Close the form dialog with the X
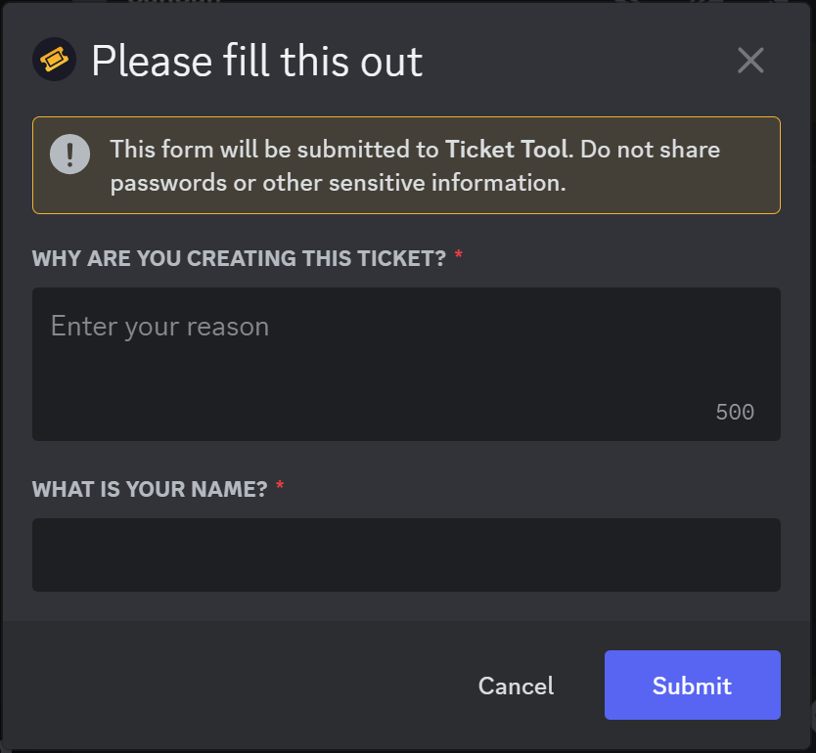816x753 pixels. pos(750,61)
